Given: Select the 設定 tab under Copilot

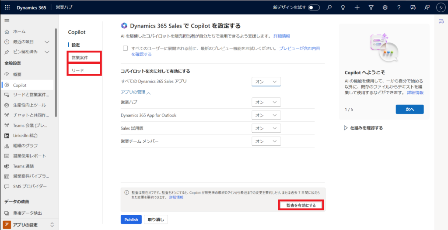Looking at the screenshot, I should 76,45.
